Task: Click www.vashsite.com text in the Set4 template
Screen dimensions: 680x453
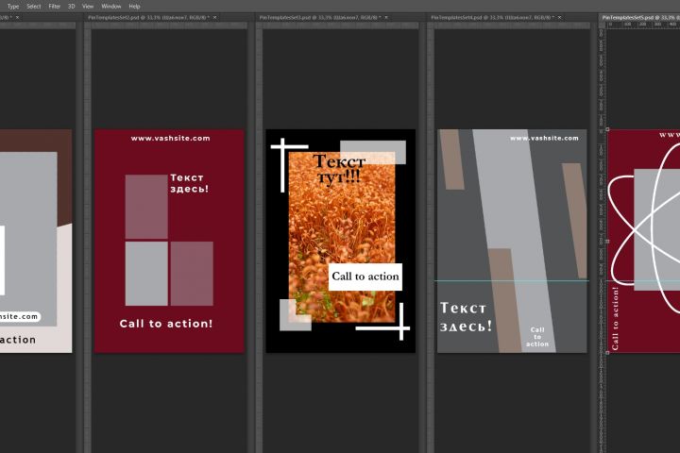Action: 544,139
